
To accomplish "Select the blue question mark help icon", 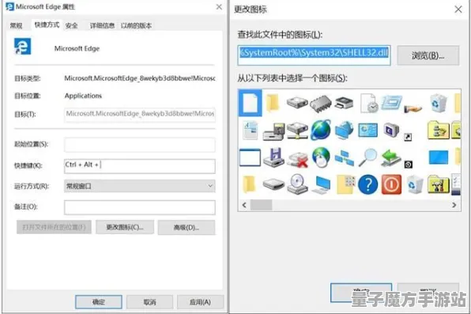I will 368,184.
